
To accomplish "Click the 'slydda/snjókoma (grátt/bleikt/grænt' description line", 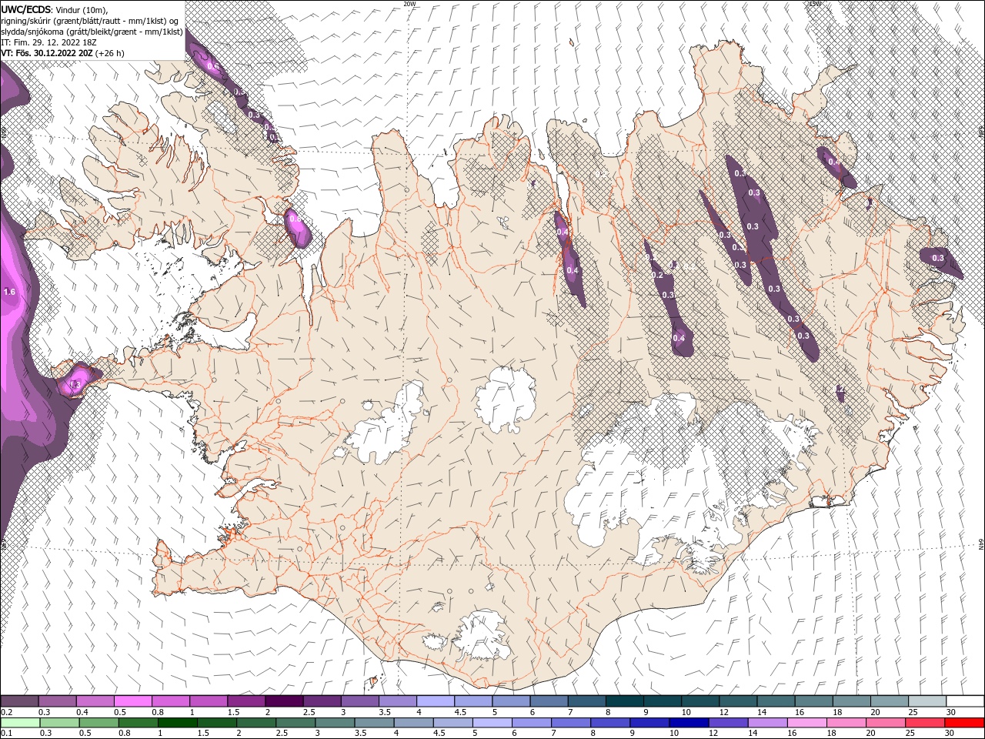I will tap(92, 32).
